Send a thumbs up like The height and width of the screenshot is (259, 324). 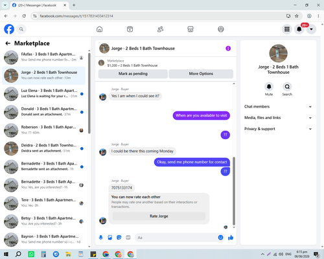[231, 238]
